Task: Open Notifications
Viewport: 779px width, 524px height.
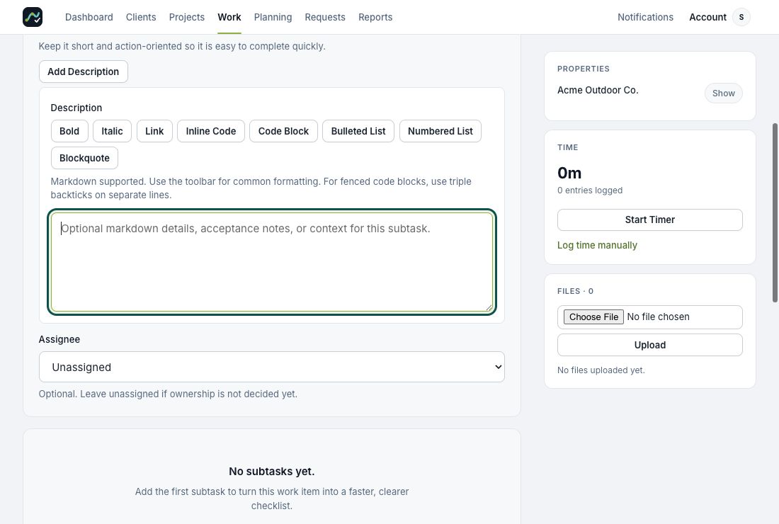Action: point(645,17)
